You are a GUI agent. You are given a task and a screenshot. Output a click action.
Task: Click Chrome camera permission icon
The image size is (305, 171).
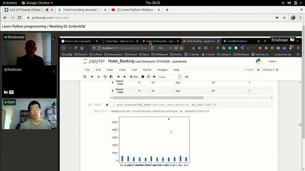coord(277,18)
